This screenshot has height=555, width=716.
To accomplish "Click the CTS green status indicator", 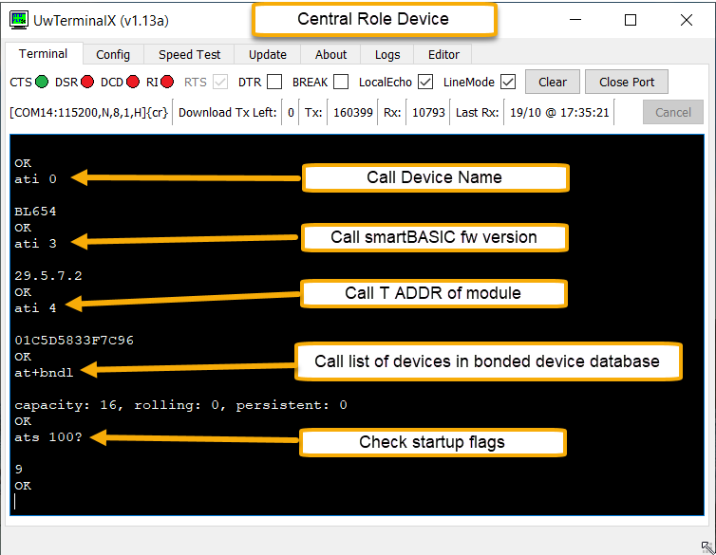I will 42,83.
